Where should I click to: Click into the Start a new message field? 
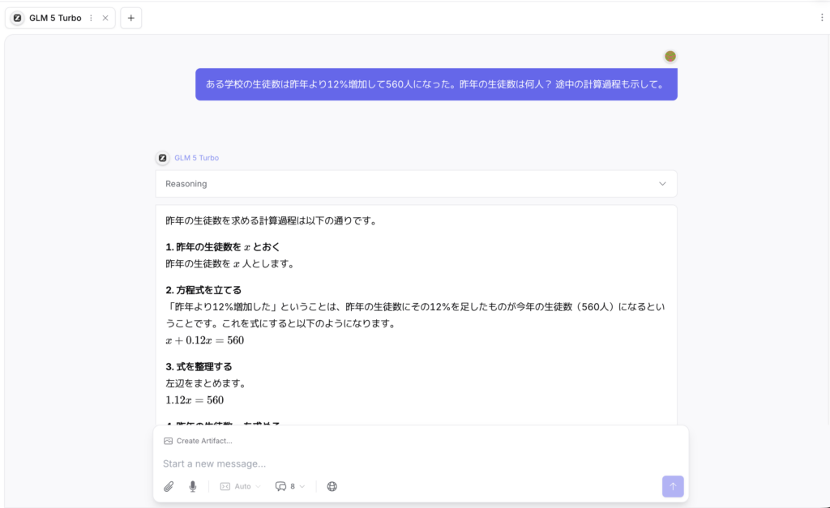(x=405, y=463)
